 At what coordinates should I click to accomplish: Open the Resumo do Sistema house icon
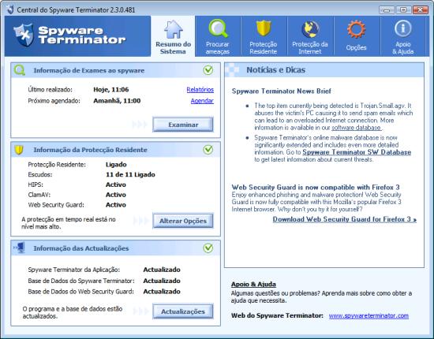coord(174,29)
